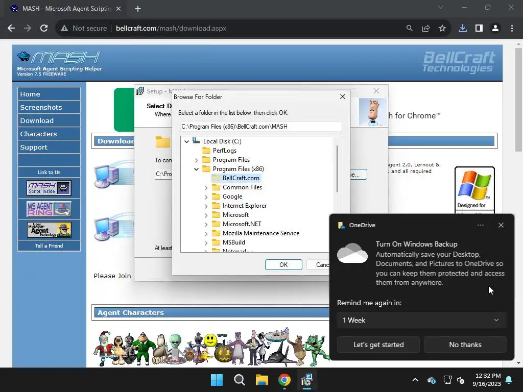Click the Tell a Friend link

pos(49,246)
